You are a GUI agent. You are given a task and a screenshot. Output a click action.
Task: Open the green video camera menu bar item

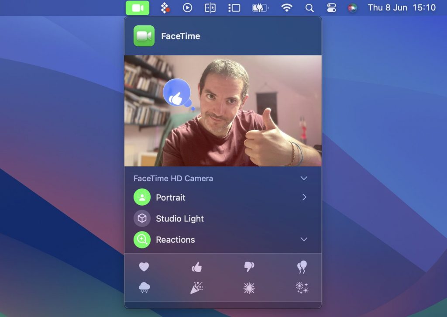pyautogui.click(x=138, y=7)
